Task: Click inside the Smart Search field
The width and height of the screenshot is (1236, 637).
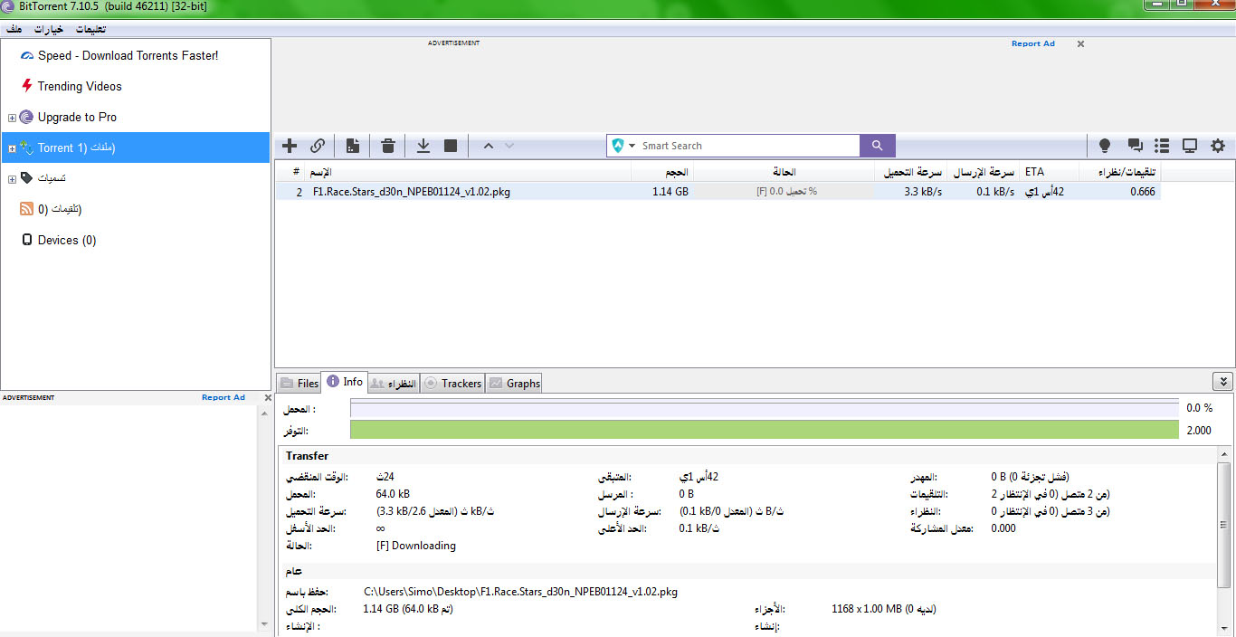Action: pos(746,146)
